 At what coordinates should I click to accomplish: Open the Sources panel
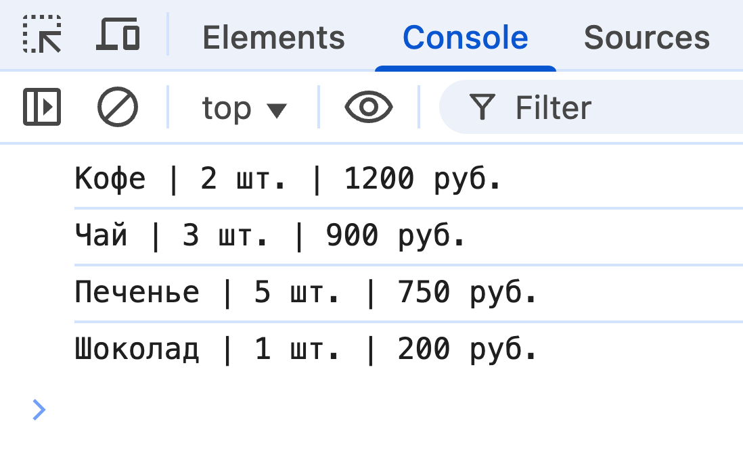(646, 37)
